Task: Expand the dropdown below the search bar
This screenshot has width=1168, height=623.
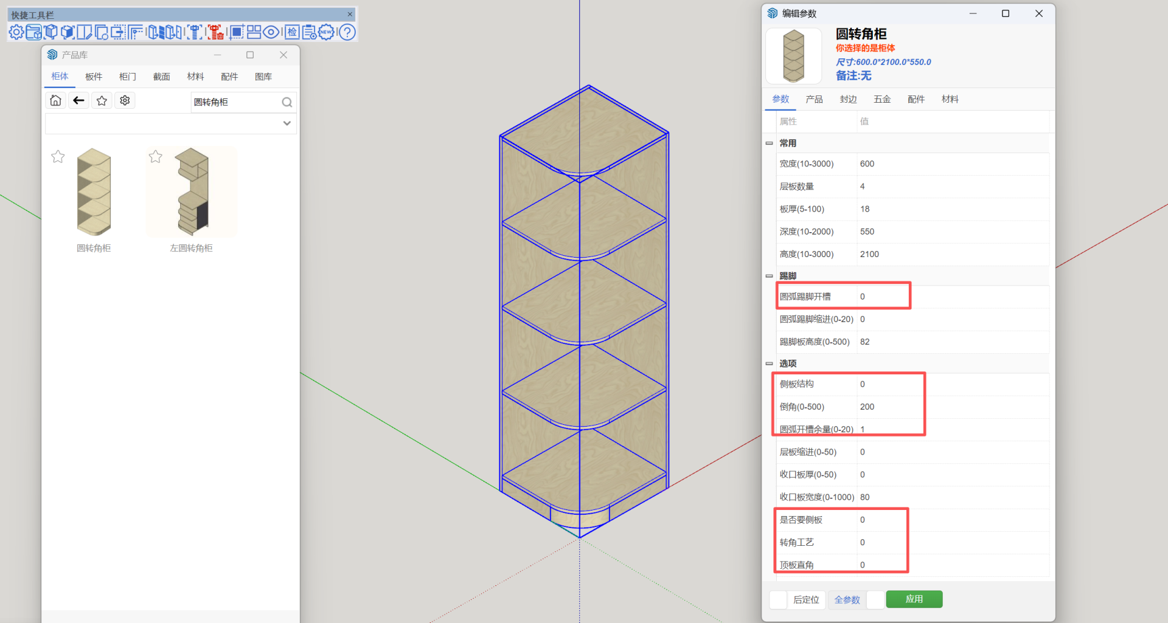Action: coord(287,123)
